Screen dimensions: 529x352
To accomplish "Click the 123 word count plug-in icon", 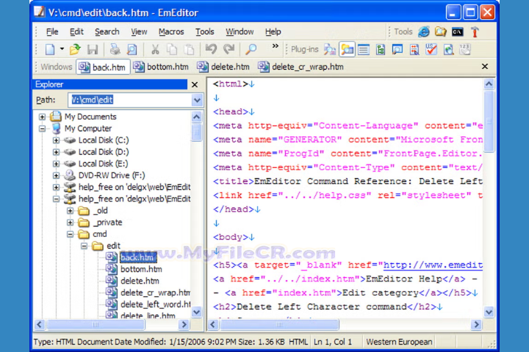I will [465, 50].
